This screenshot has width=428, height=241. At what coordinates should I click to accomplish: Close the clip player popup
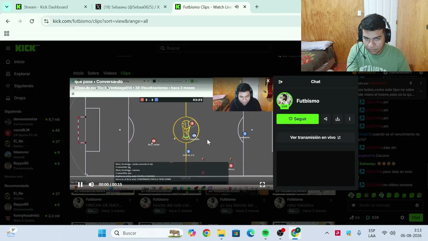tap(268, 81)
